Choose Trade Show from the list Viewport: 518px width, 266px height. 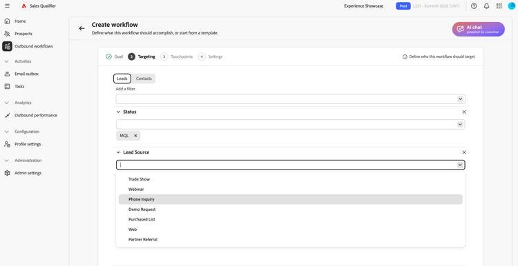tap(290, 179)
